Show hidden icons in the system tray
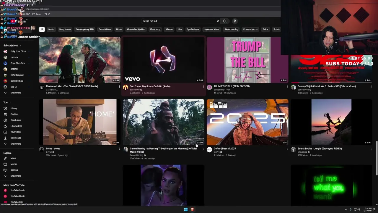The image size is (378, 213). 346,209
